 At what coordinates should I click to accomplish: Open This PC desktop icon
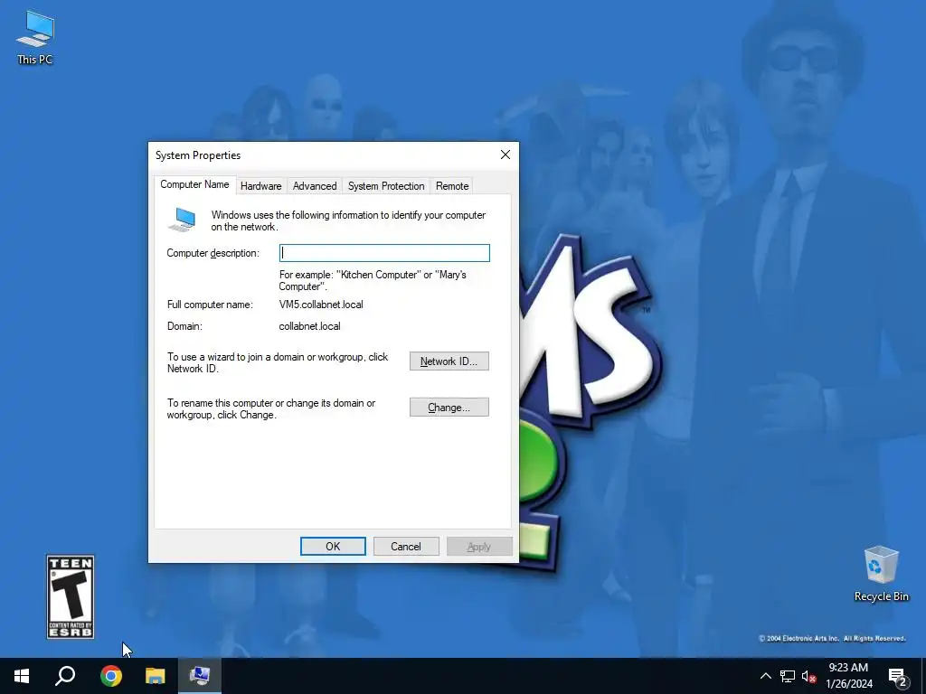coord(35,37)
